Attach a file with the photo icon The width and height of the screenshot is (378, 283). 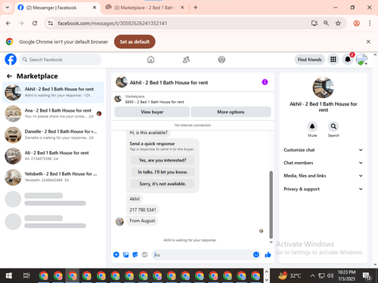tap(125, 254)
